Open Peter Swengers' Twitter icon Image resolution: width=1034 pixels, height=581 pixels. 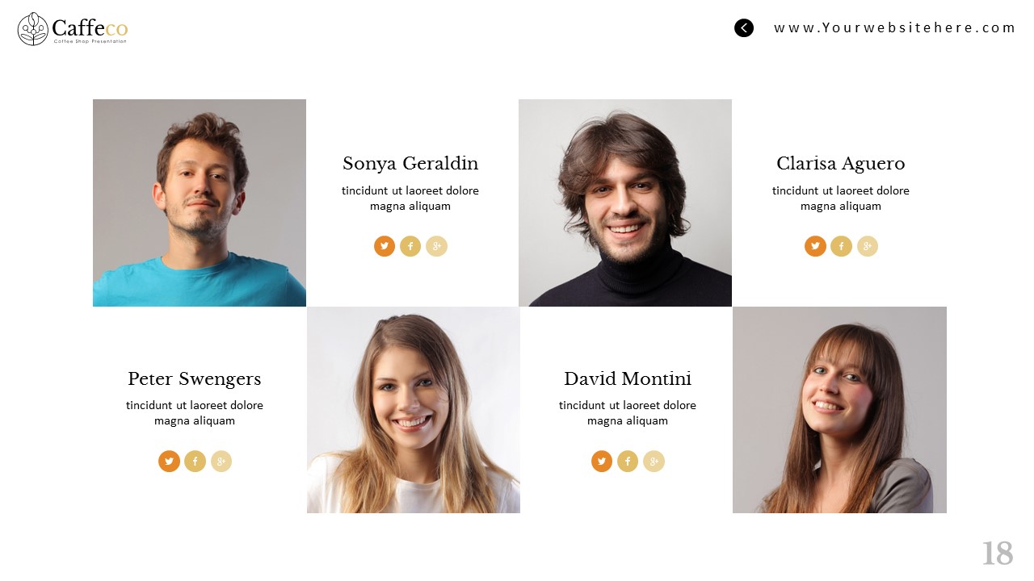(x=169, y=462)
